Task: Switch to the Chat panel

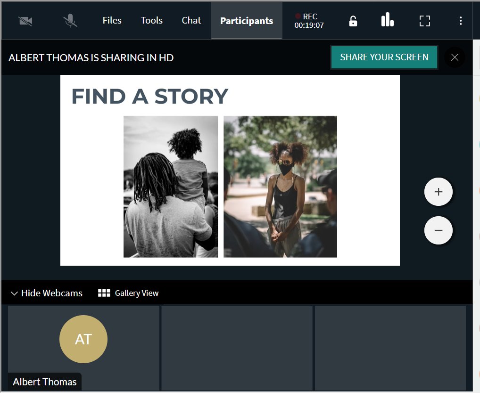Action: [191, 20]
